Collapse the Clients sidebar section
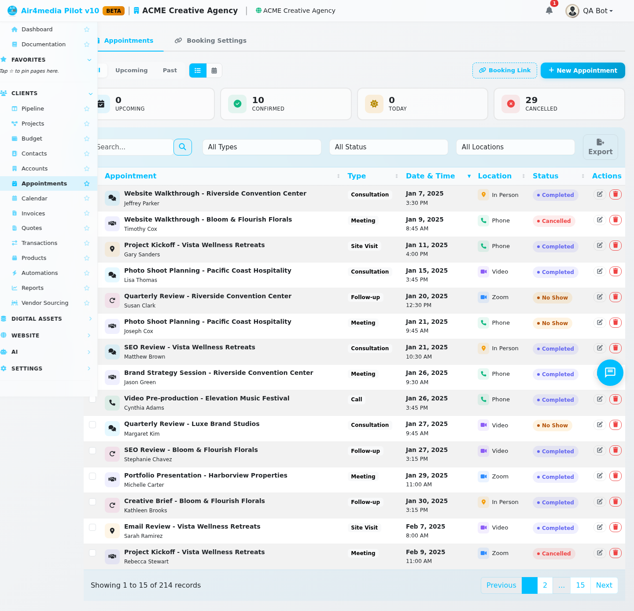Screen dimensions: 634x611 pos(46,93)
